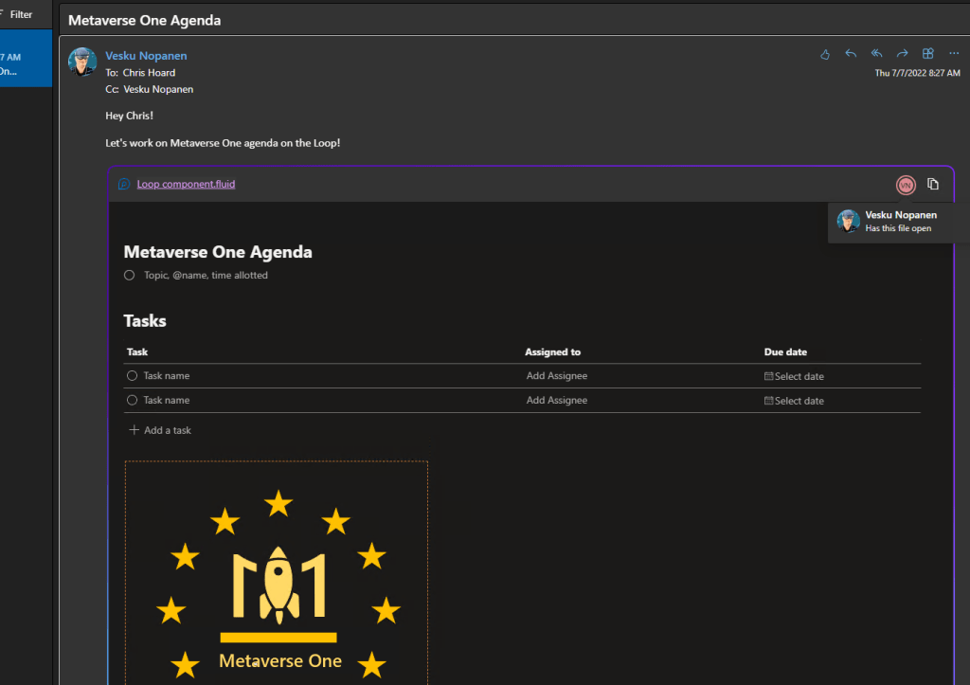Open the Filter menu in message list

point(20,14)
